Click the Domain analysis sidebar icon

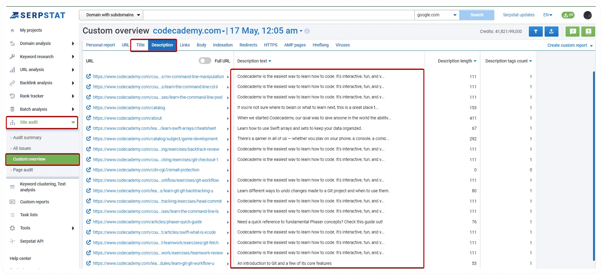[12, 43]
